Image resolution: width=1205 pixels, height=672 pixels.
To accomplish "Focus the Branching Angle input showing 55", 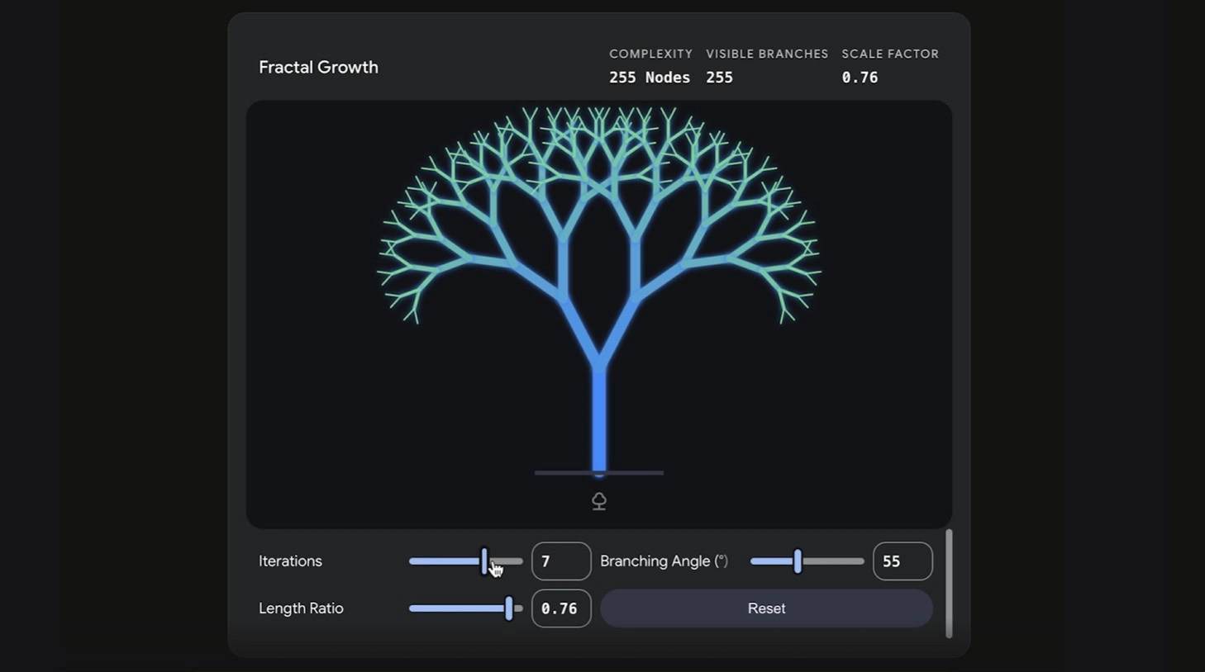I will point(902,561).
